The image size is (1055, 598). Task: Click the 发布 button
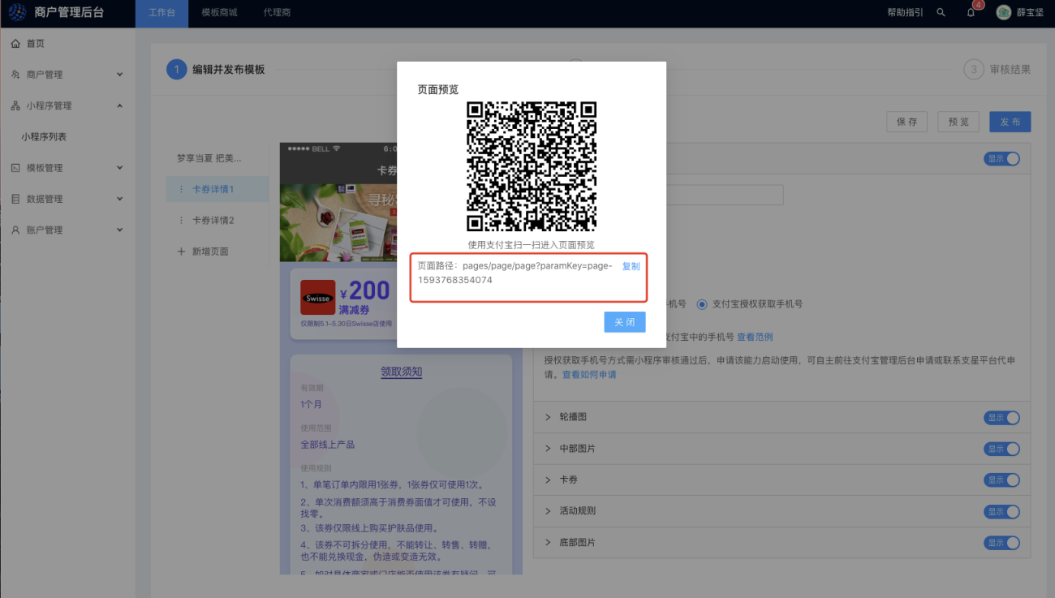pyautogui.click(x=1010, y=122)
